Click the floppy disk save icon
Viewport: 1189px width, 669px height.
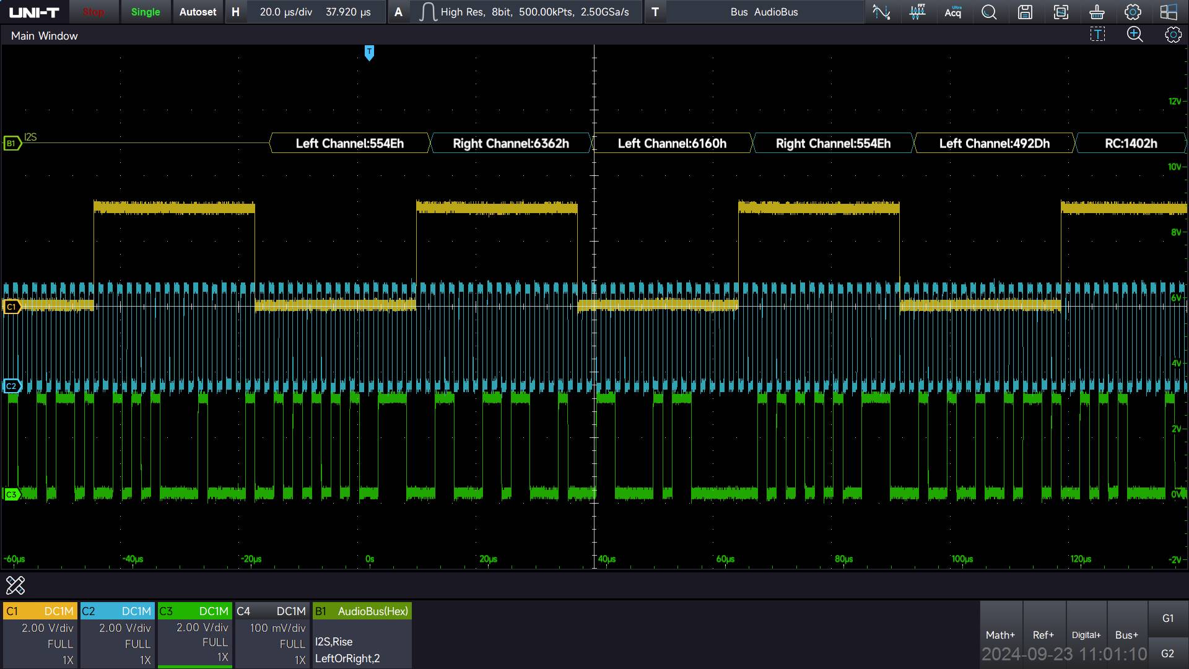point(1025,12)
